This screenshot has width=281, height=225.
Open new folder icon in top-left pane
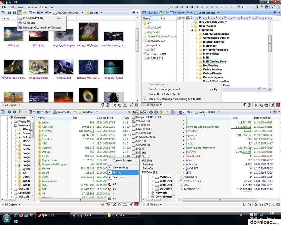coord(25,13)
